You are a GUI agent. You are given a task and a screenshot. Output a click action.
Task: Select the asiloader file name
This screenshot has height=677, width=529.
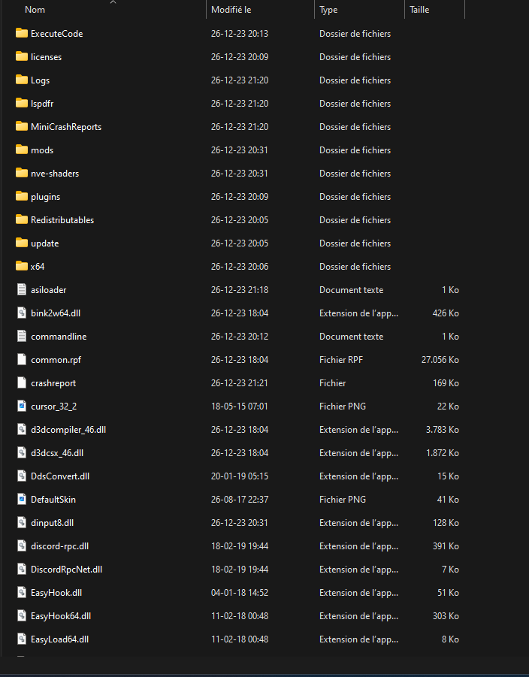click(48, 290)
